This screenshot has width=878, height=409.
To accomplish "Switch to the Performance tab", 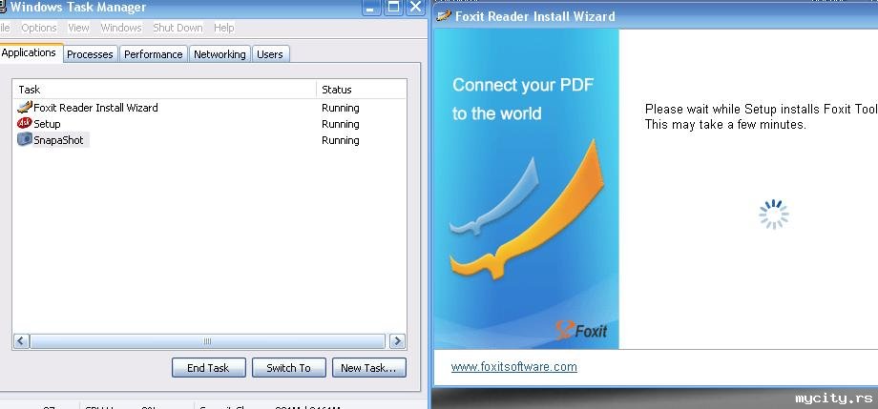I will click(x=154, y=54).
